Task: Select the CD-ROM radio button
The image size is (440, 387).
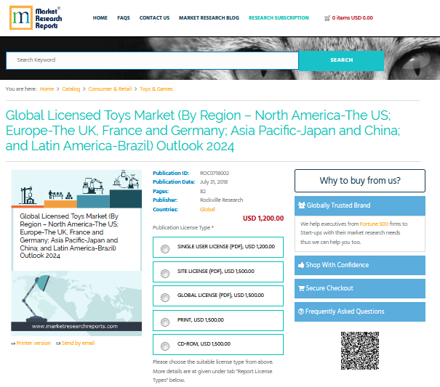Action: tap(165, 346)
